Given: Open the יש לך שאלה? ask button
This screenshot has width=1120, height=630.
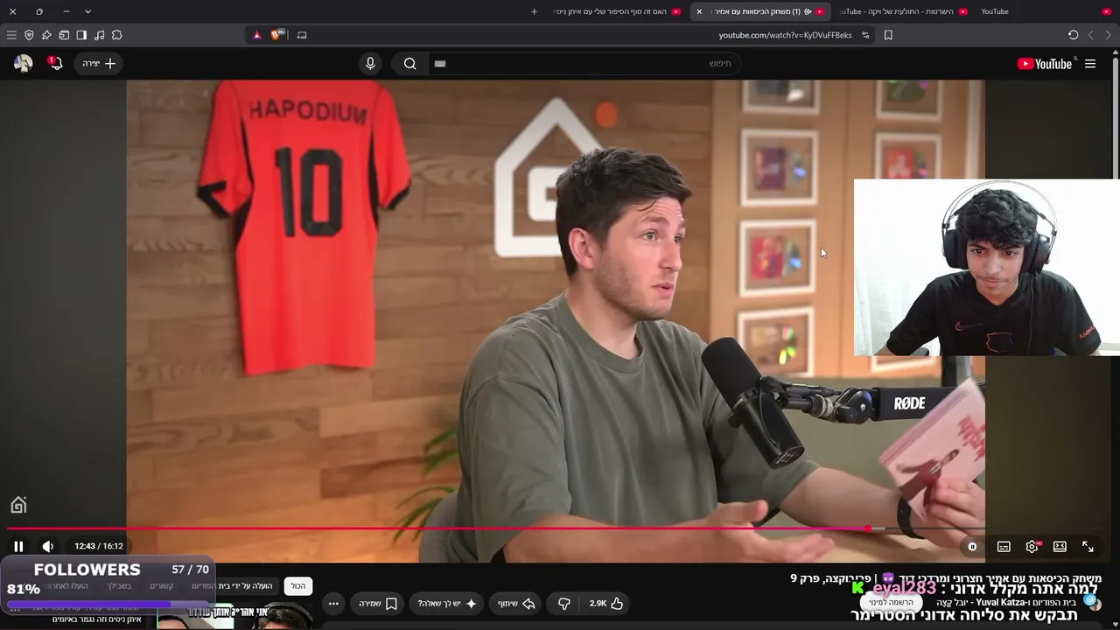Looking at the screenshot, I should pyautogui.click(x=447, y=603).
